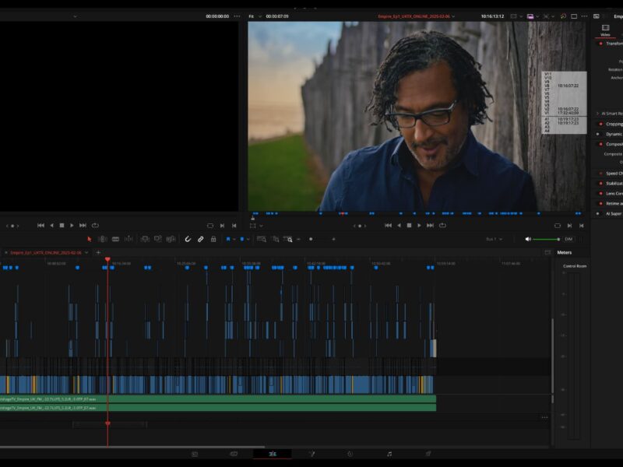The width and height of the screenshot is (623, 467).
Task: Stop playback in the source viewer
Action: coord(62,225)
